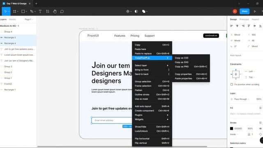
Task: Click Features nav link on canvas
Action: tap(120, 36)
